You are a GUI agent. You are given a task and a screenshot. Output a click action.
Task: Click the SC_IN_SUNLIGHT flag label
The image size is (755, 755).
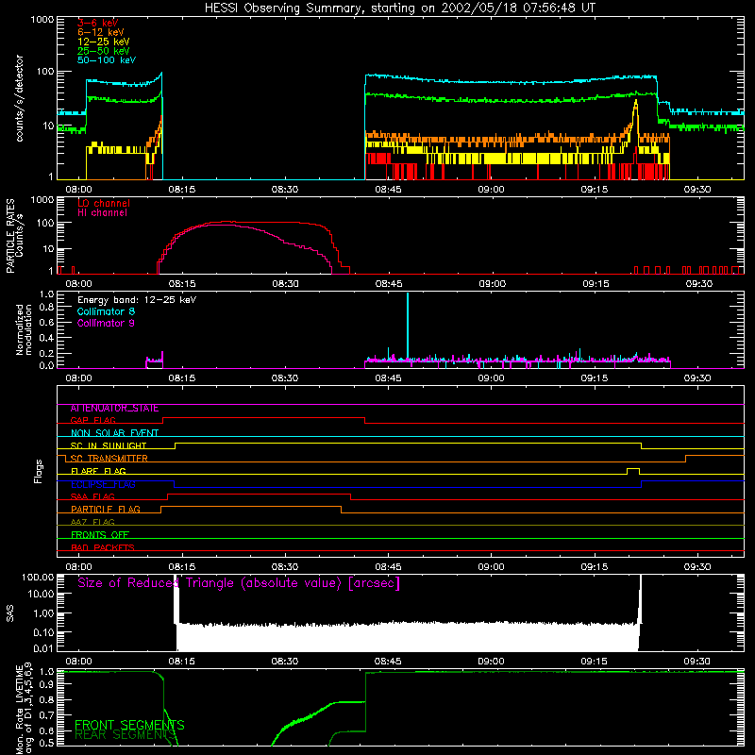point(109,445)
